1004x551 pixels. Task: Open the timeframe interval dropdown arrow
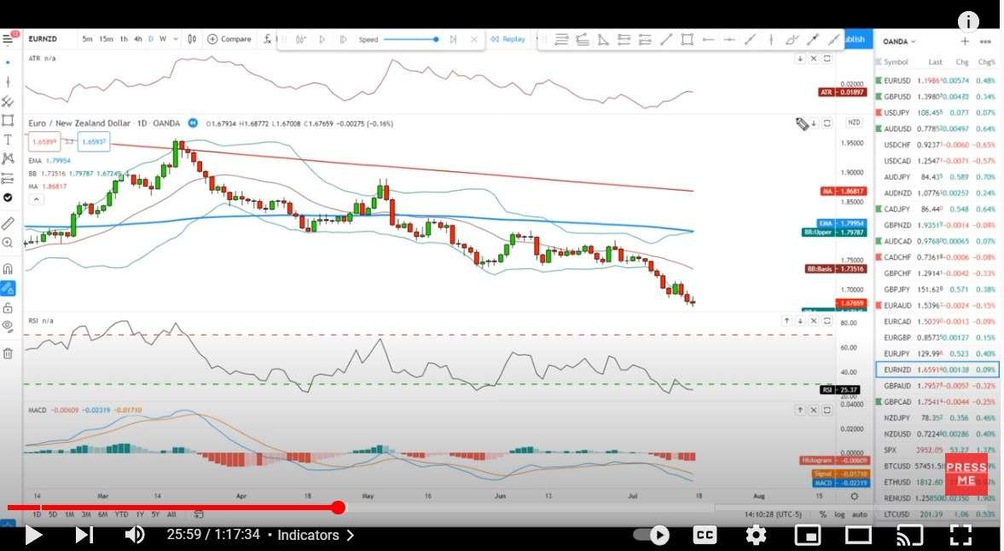176,39
